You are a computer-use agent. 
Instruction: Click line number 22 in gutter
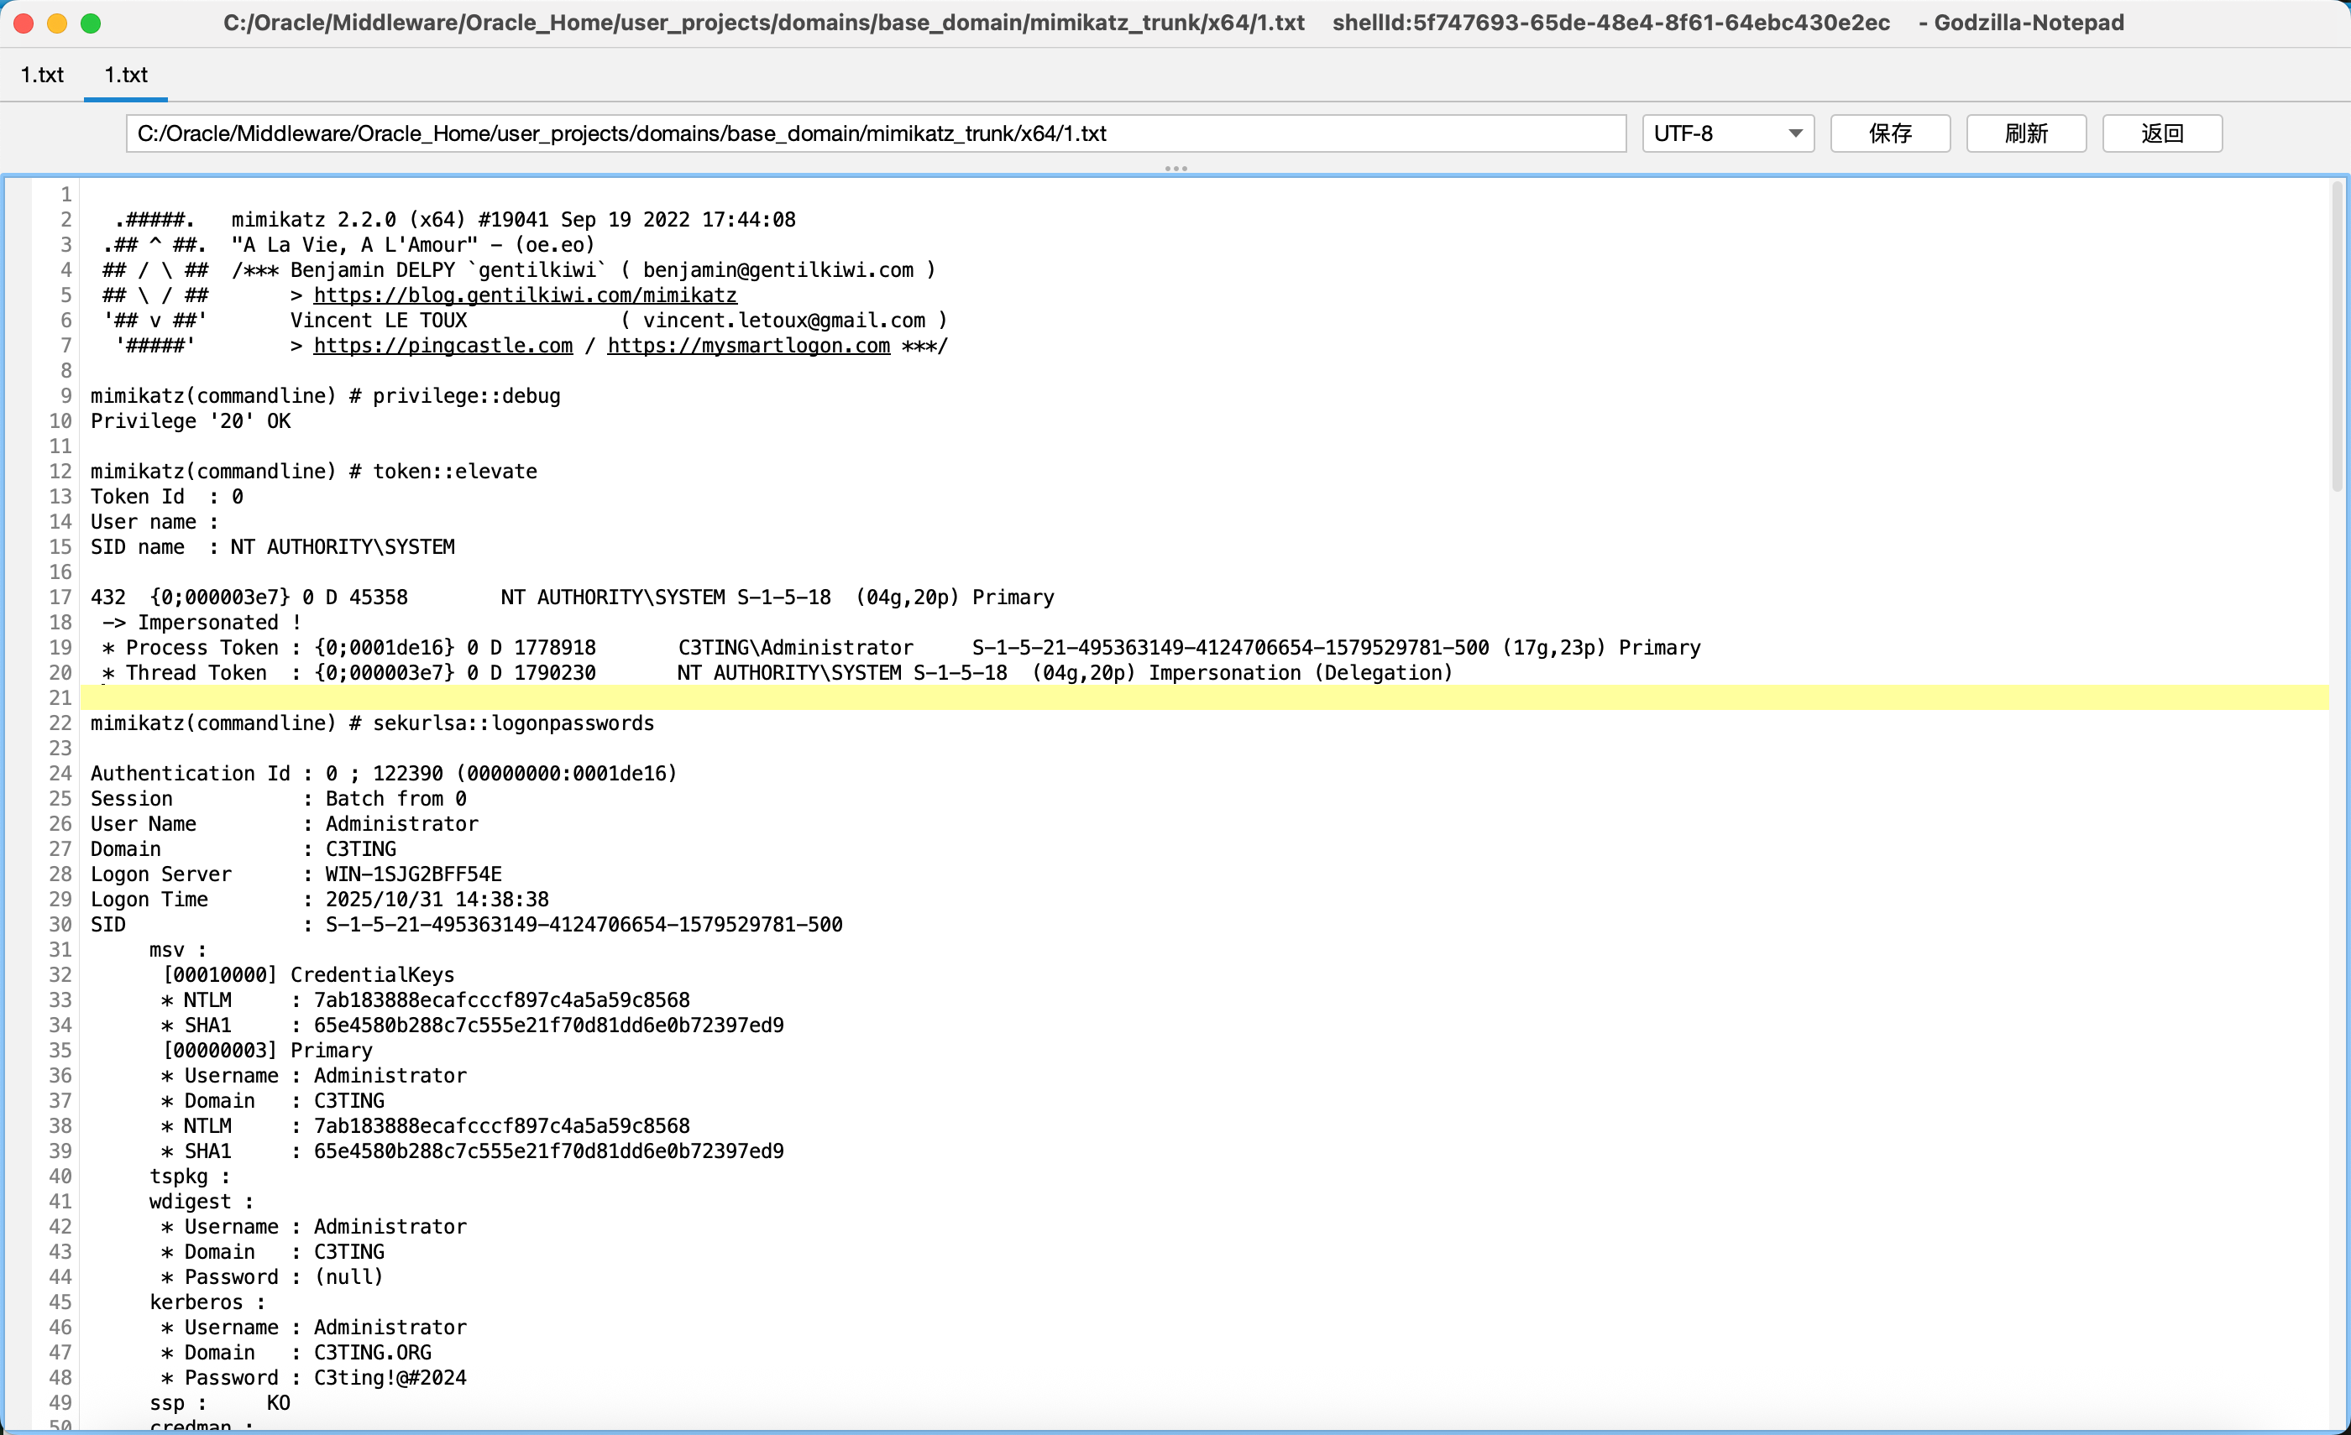(60, 723)
